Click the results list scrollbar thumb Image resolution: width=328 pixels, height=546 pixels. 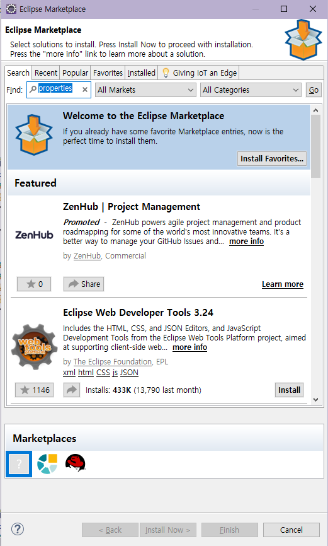pyautogui.click(x=315, y=146)
